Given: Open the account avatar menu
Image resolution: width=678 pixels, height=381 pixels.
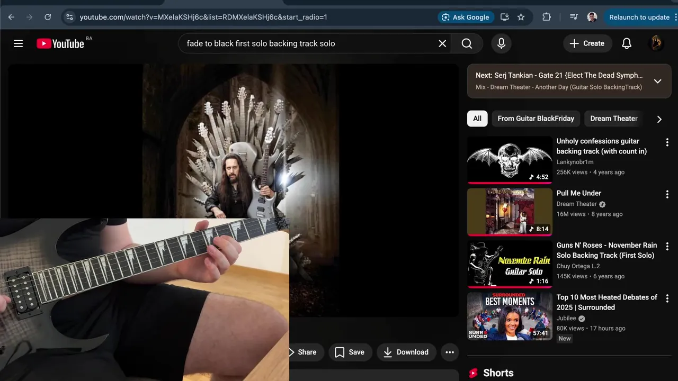Looking at the screenshot, I should click(x=656, y=43).
